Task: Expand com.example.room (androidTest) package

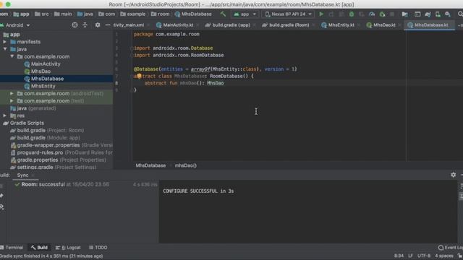Action: click(x=12, y=93)
